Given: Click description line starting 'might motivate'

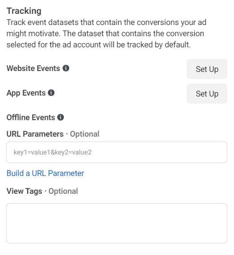Looking at the screenshot, I should coord(105,33).
